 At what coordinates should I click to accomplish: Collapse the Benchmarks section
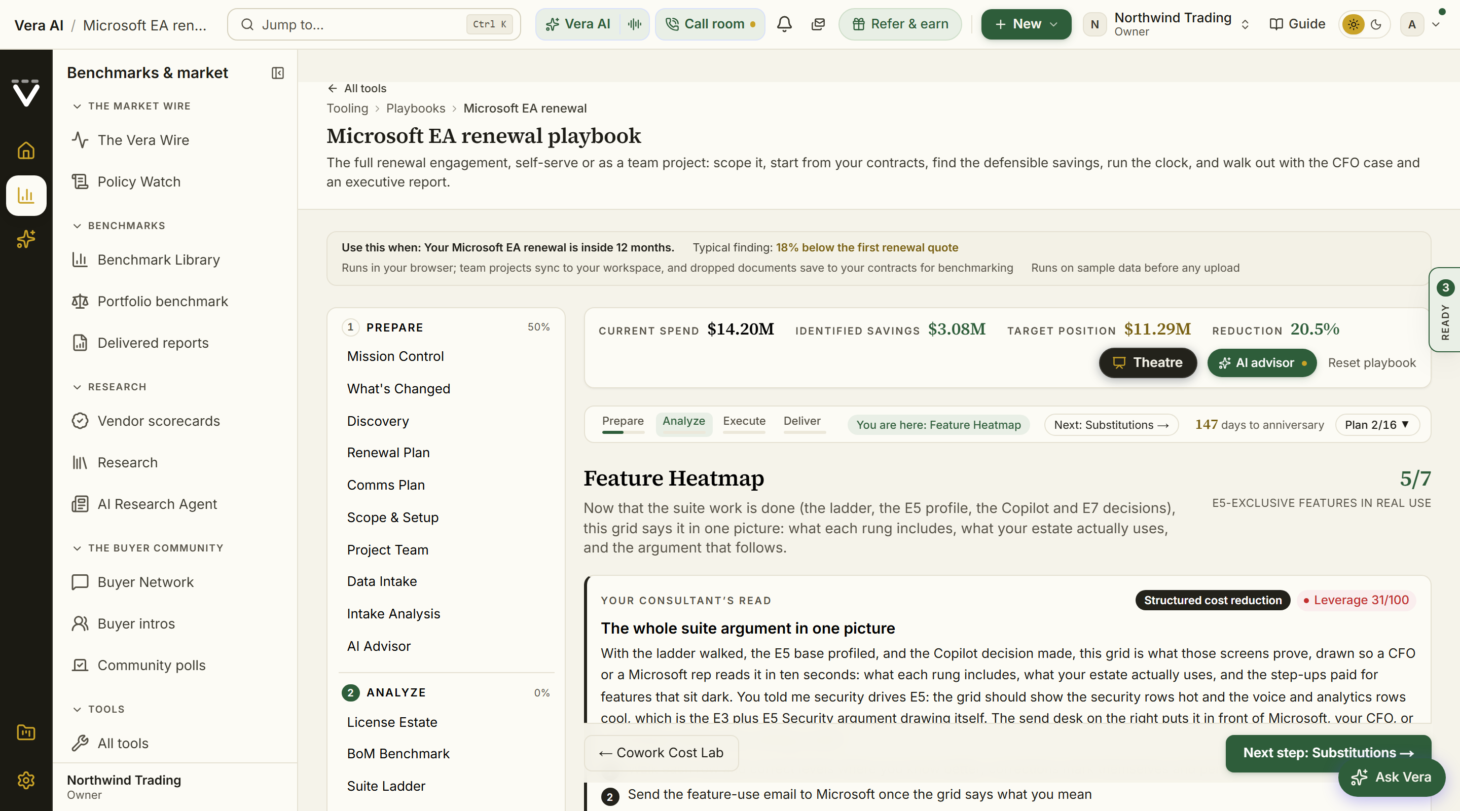coord(77,226)
